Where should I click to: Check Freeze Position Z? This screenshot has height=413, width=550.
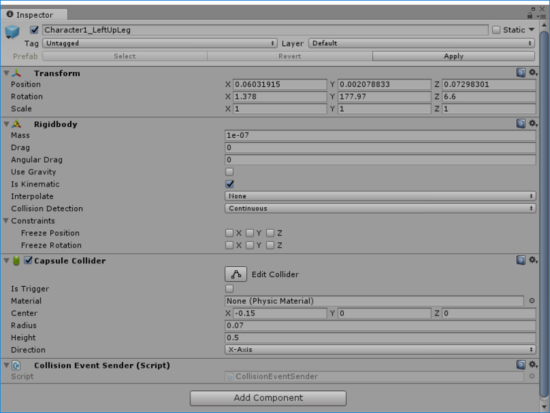(270, 233)
